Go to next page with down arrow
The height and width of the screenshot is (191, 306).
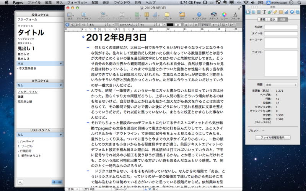coord(150,189)
